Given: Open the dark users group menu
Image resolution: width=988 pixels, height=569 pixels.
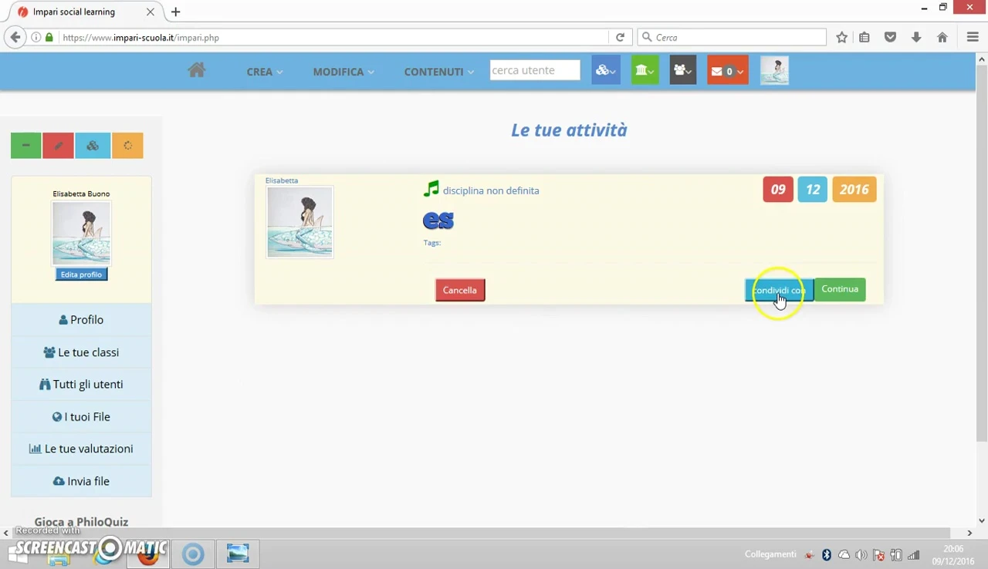Looking at the screenshot, I should 682,71.
